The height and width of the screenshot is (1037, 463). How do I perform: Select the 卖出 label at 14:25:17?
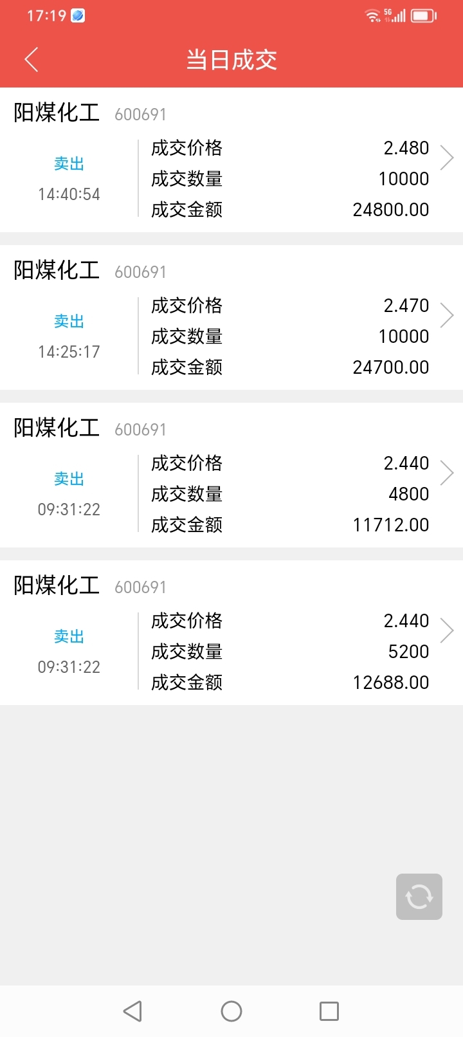pos(69,321)
